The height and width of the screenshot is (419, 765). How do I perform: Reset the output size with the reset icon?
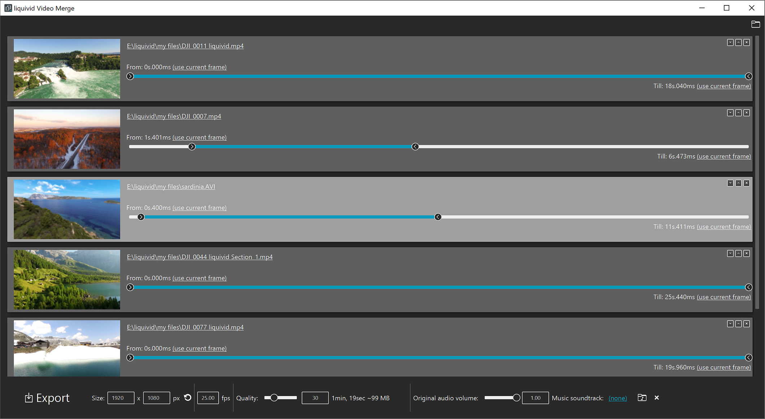click(x=187, y=397)
